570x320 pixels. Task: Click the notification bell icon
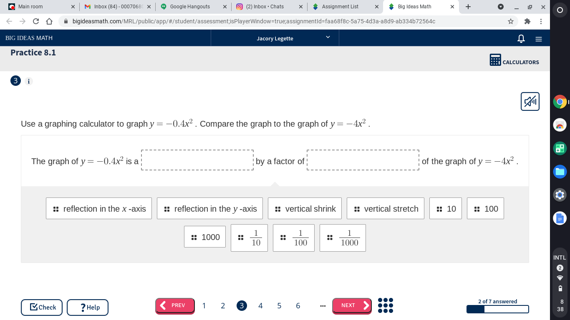click(521, 38)
